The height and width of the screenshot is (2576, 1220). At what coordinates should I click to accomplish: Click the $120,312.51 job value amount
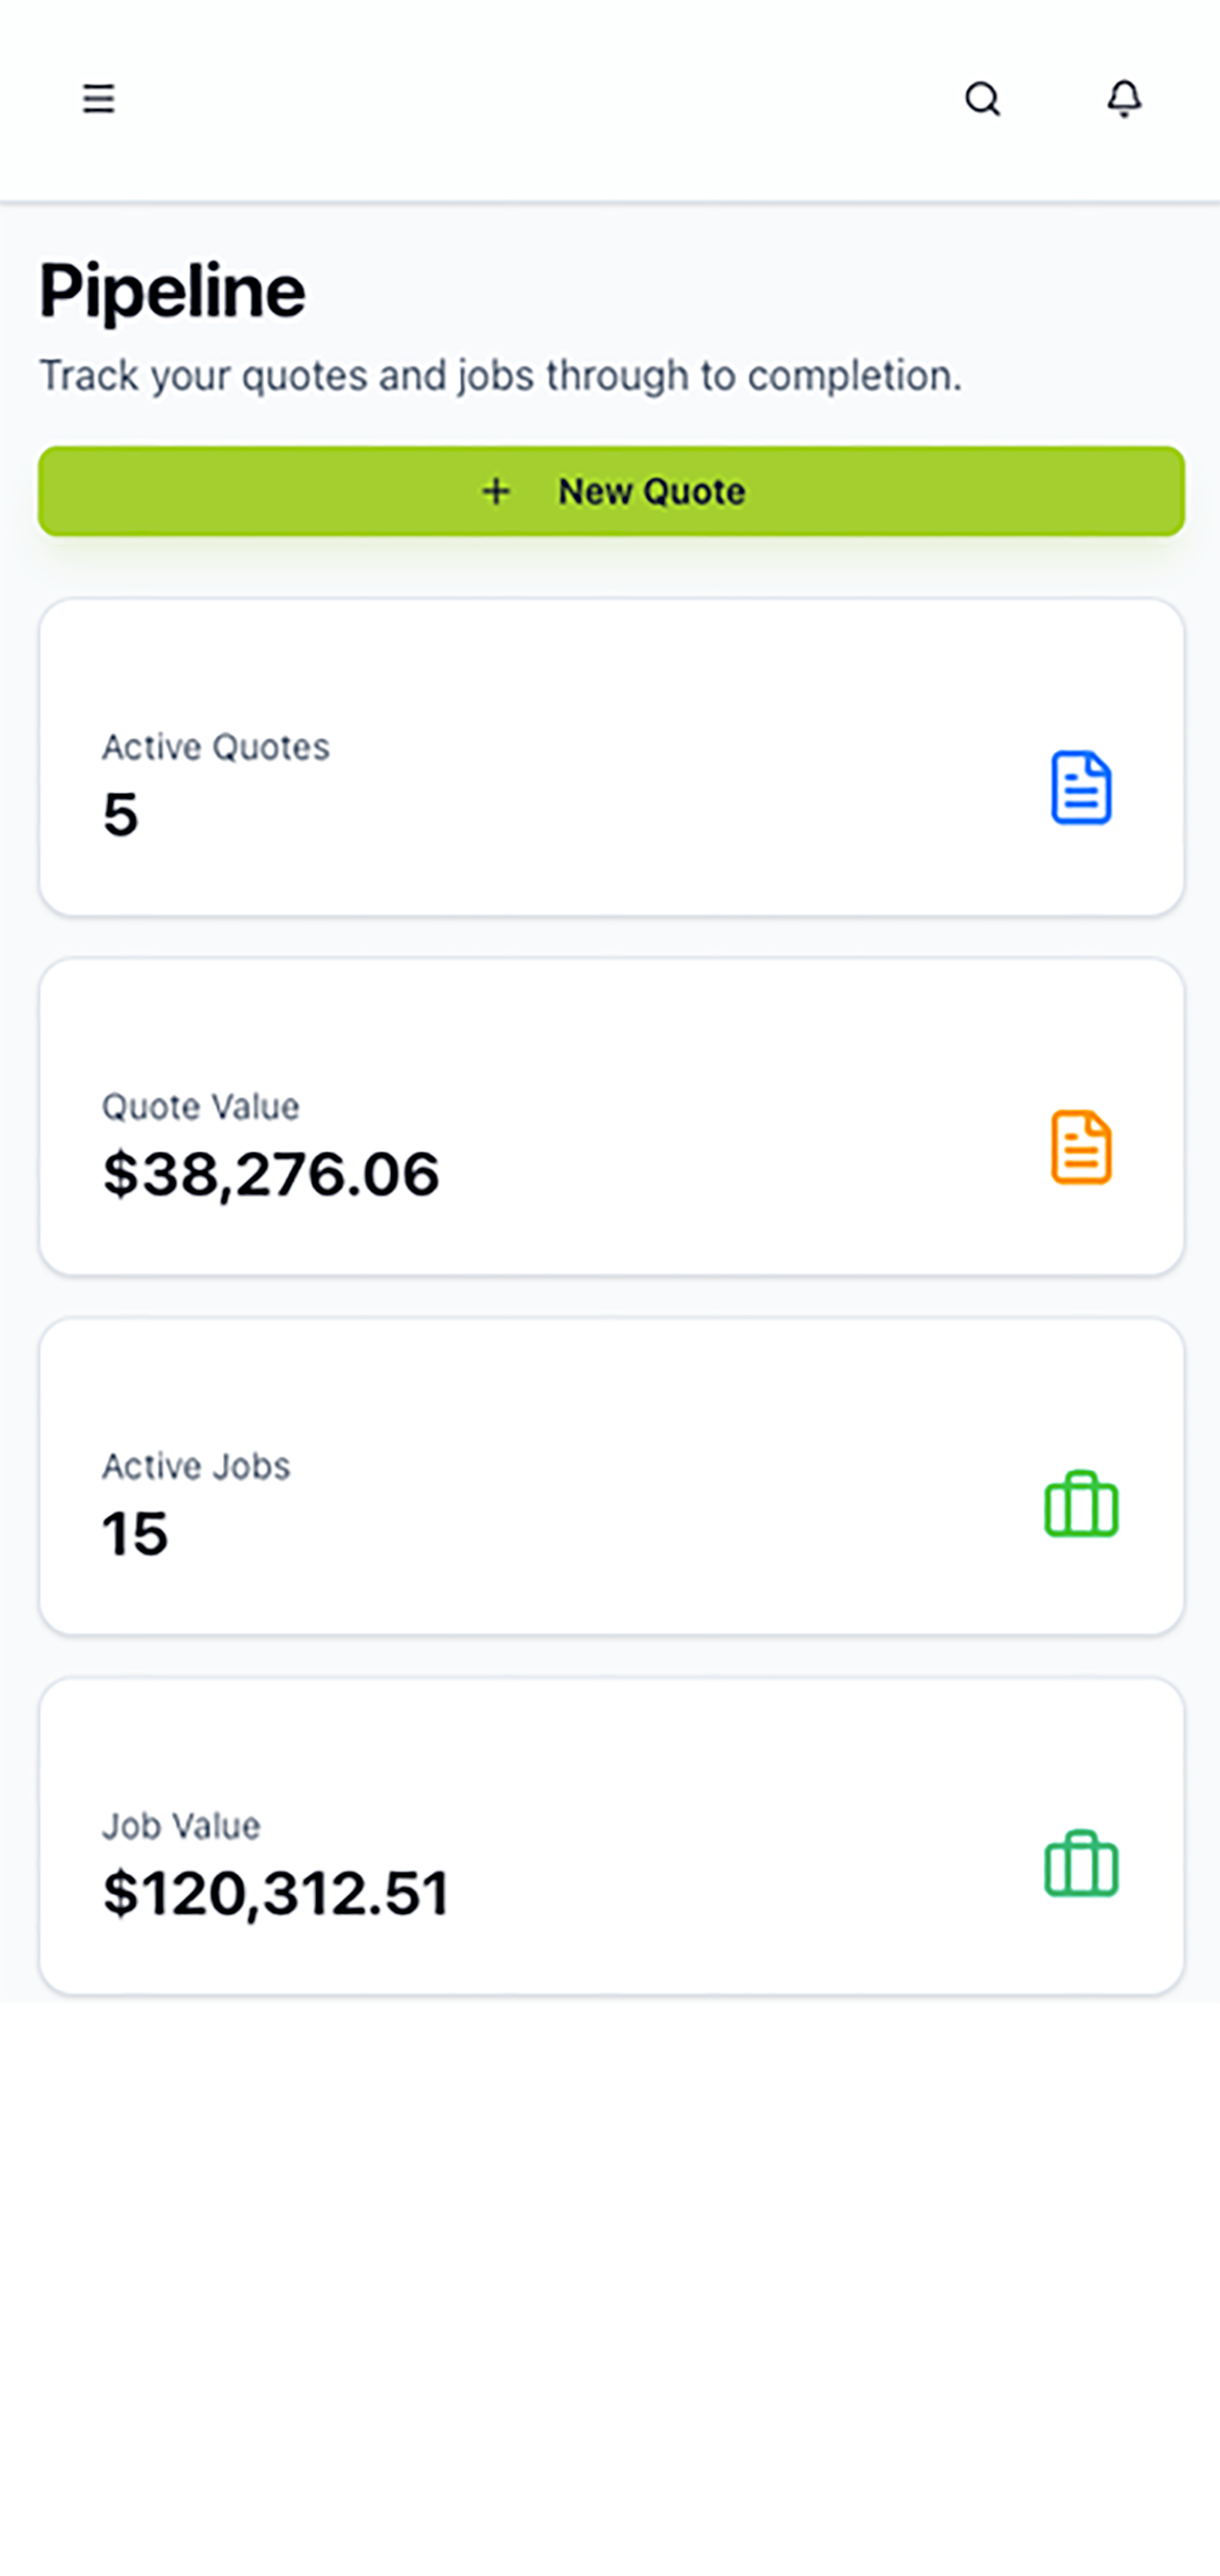pos(276,1893)
